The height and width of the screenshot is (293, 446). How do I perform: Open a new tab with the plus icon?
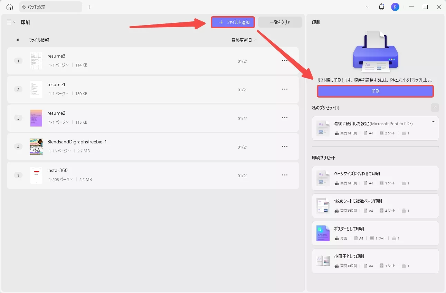89,7
